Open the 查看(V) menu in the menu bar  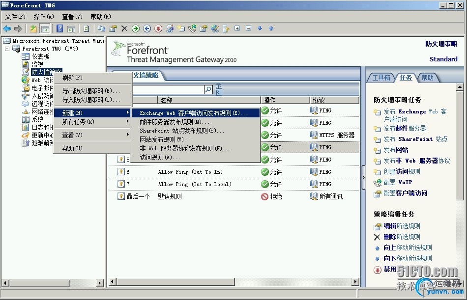click(72, 17)
